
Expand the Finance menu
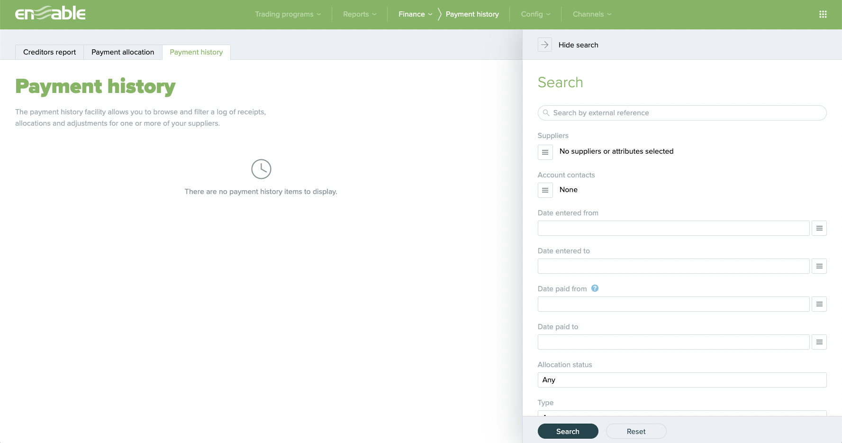[x=416, y=14]
